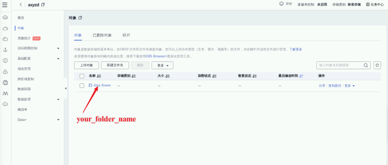Screen dimensions: 388x165
Task: Refresh the object list
Action: click(377, 65)
